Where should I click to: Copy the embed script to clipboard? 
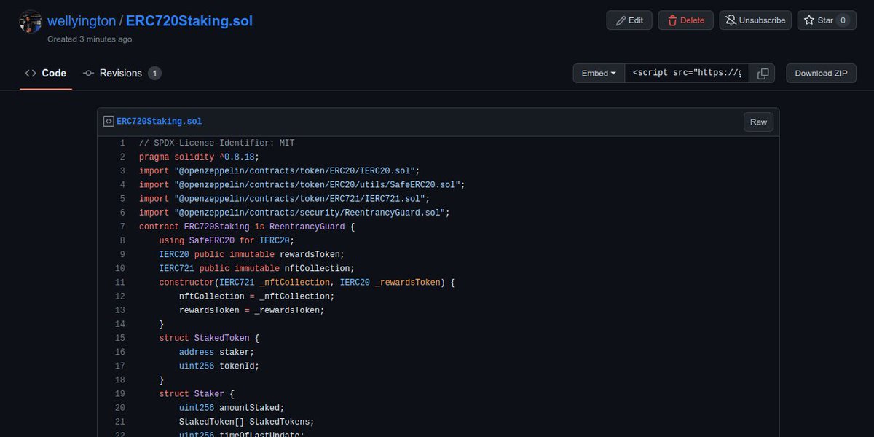pos(763,73)
